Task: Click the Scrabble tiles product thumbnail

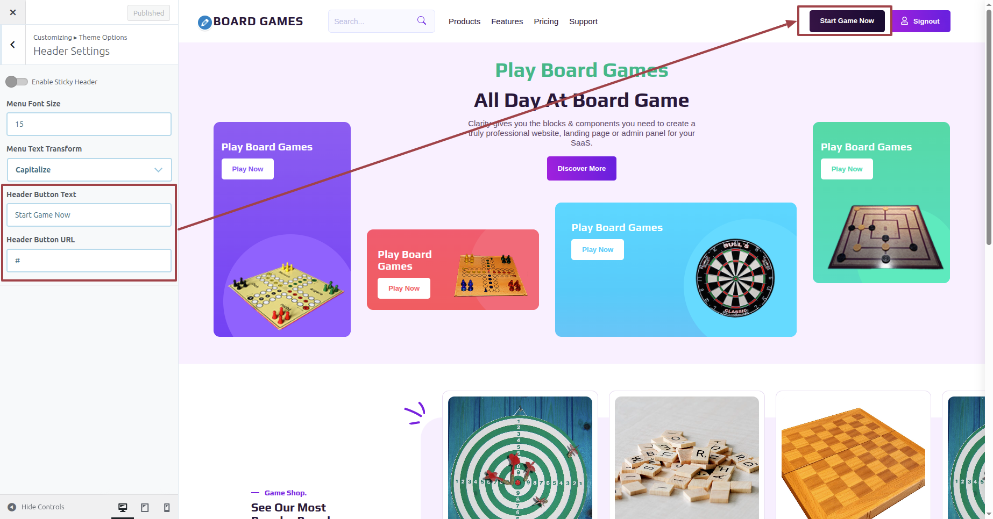Action: [687, 458]
